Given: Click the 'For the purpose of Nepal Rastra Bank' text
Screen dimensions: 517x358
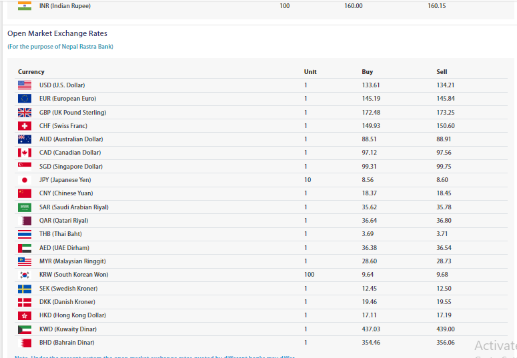Looking at the screenshot, I should pos(60,47).
